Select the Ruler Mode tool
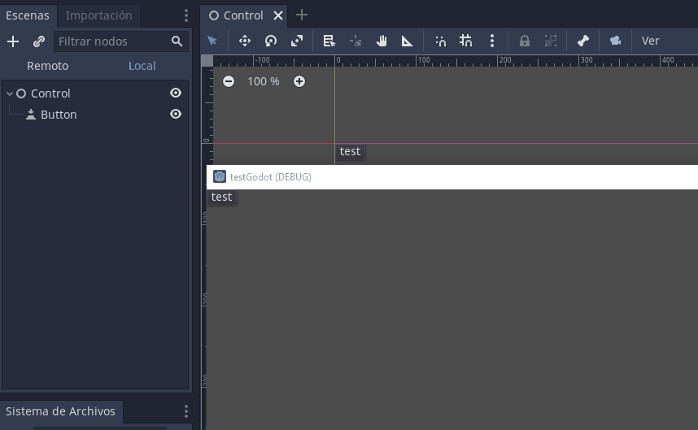This screenshot has height=430, width=698. click(407, 41)
